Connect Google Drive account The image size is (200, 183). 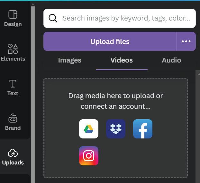[x=89, y=129]
